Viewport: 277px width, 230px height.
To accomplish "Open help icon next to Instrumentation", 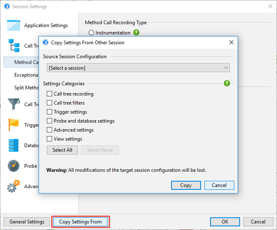I will (136, 33).
